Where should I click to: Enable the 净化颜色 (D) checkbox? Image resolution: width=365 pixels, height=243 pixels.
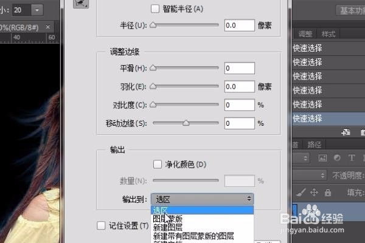[x=158, y=164]
